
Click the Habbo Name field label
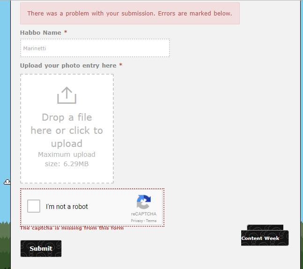click(41, 32)
